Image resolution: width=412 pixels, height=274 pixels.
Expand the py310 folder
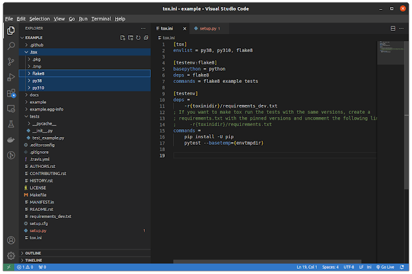(x=84, y=87)
